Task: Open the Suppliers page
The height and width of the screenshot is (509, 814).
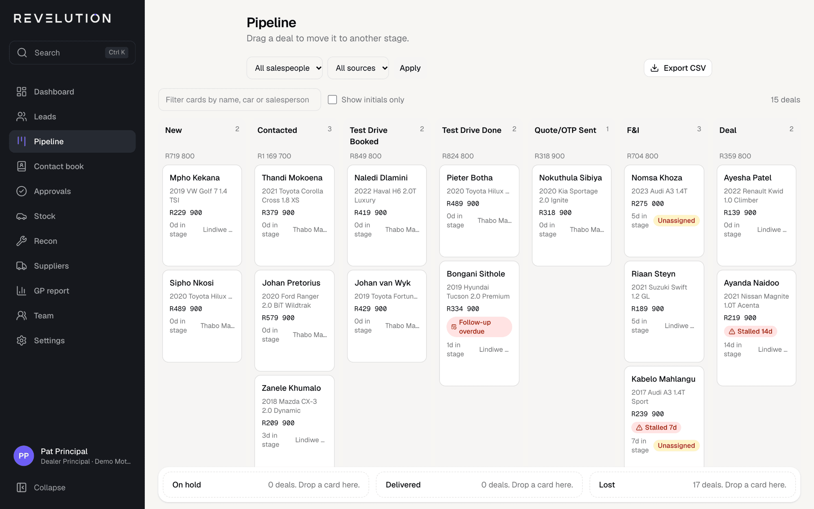Action: [72, 266]
